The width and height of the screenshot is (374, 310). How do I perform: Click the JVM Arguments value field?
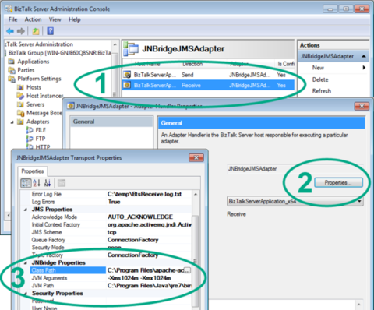pos(149,278)
